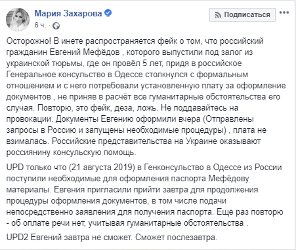Open the Мария Захарова profile name link

[68, 14]
